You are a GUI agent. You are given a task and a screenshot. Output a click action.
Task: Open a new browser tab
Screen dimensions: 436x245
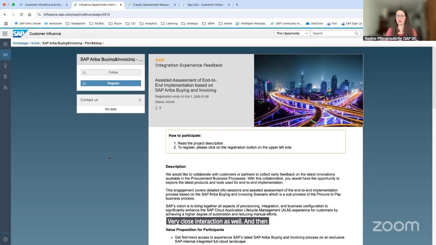(x=237, y=5)
